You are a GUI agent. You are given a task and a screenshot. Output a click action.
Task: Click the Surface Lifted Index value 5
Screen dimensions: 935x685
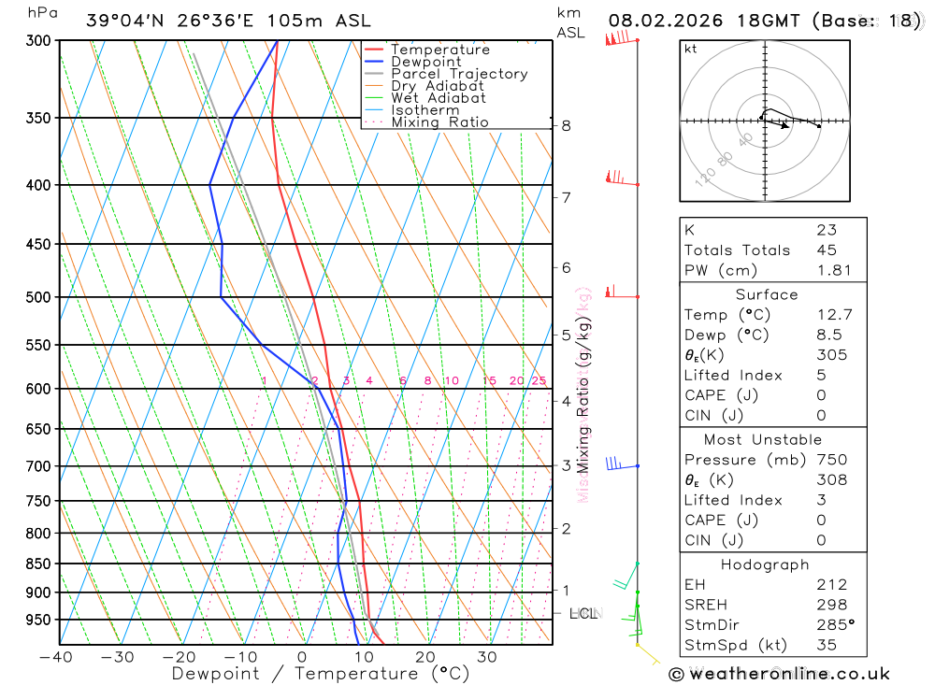point(821,376)
